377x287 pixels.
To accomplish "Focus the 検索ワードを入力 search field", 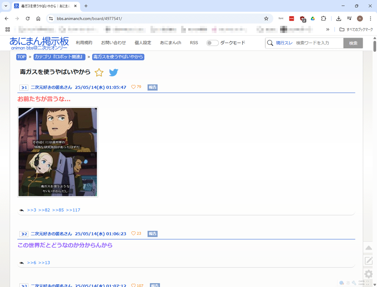I will 318,43.
